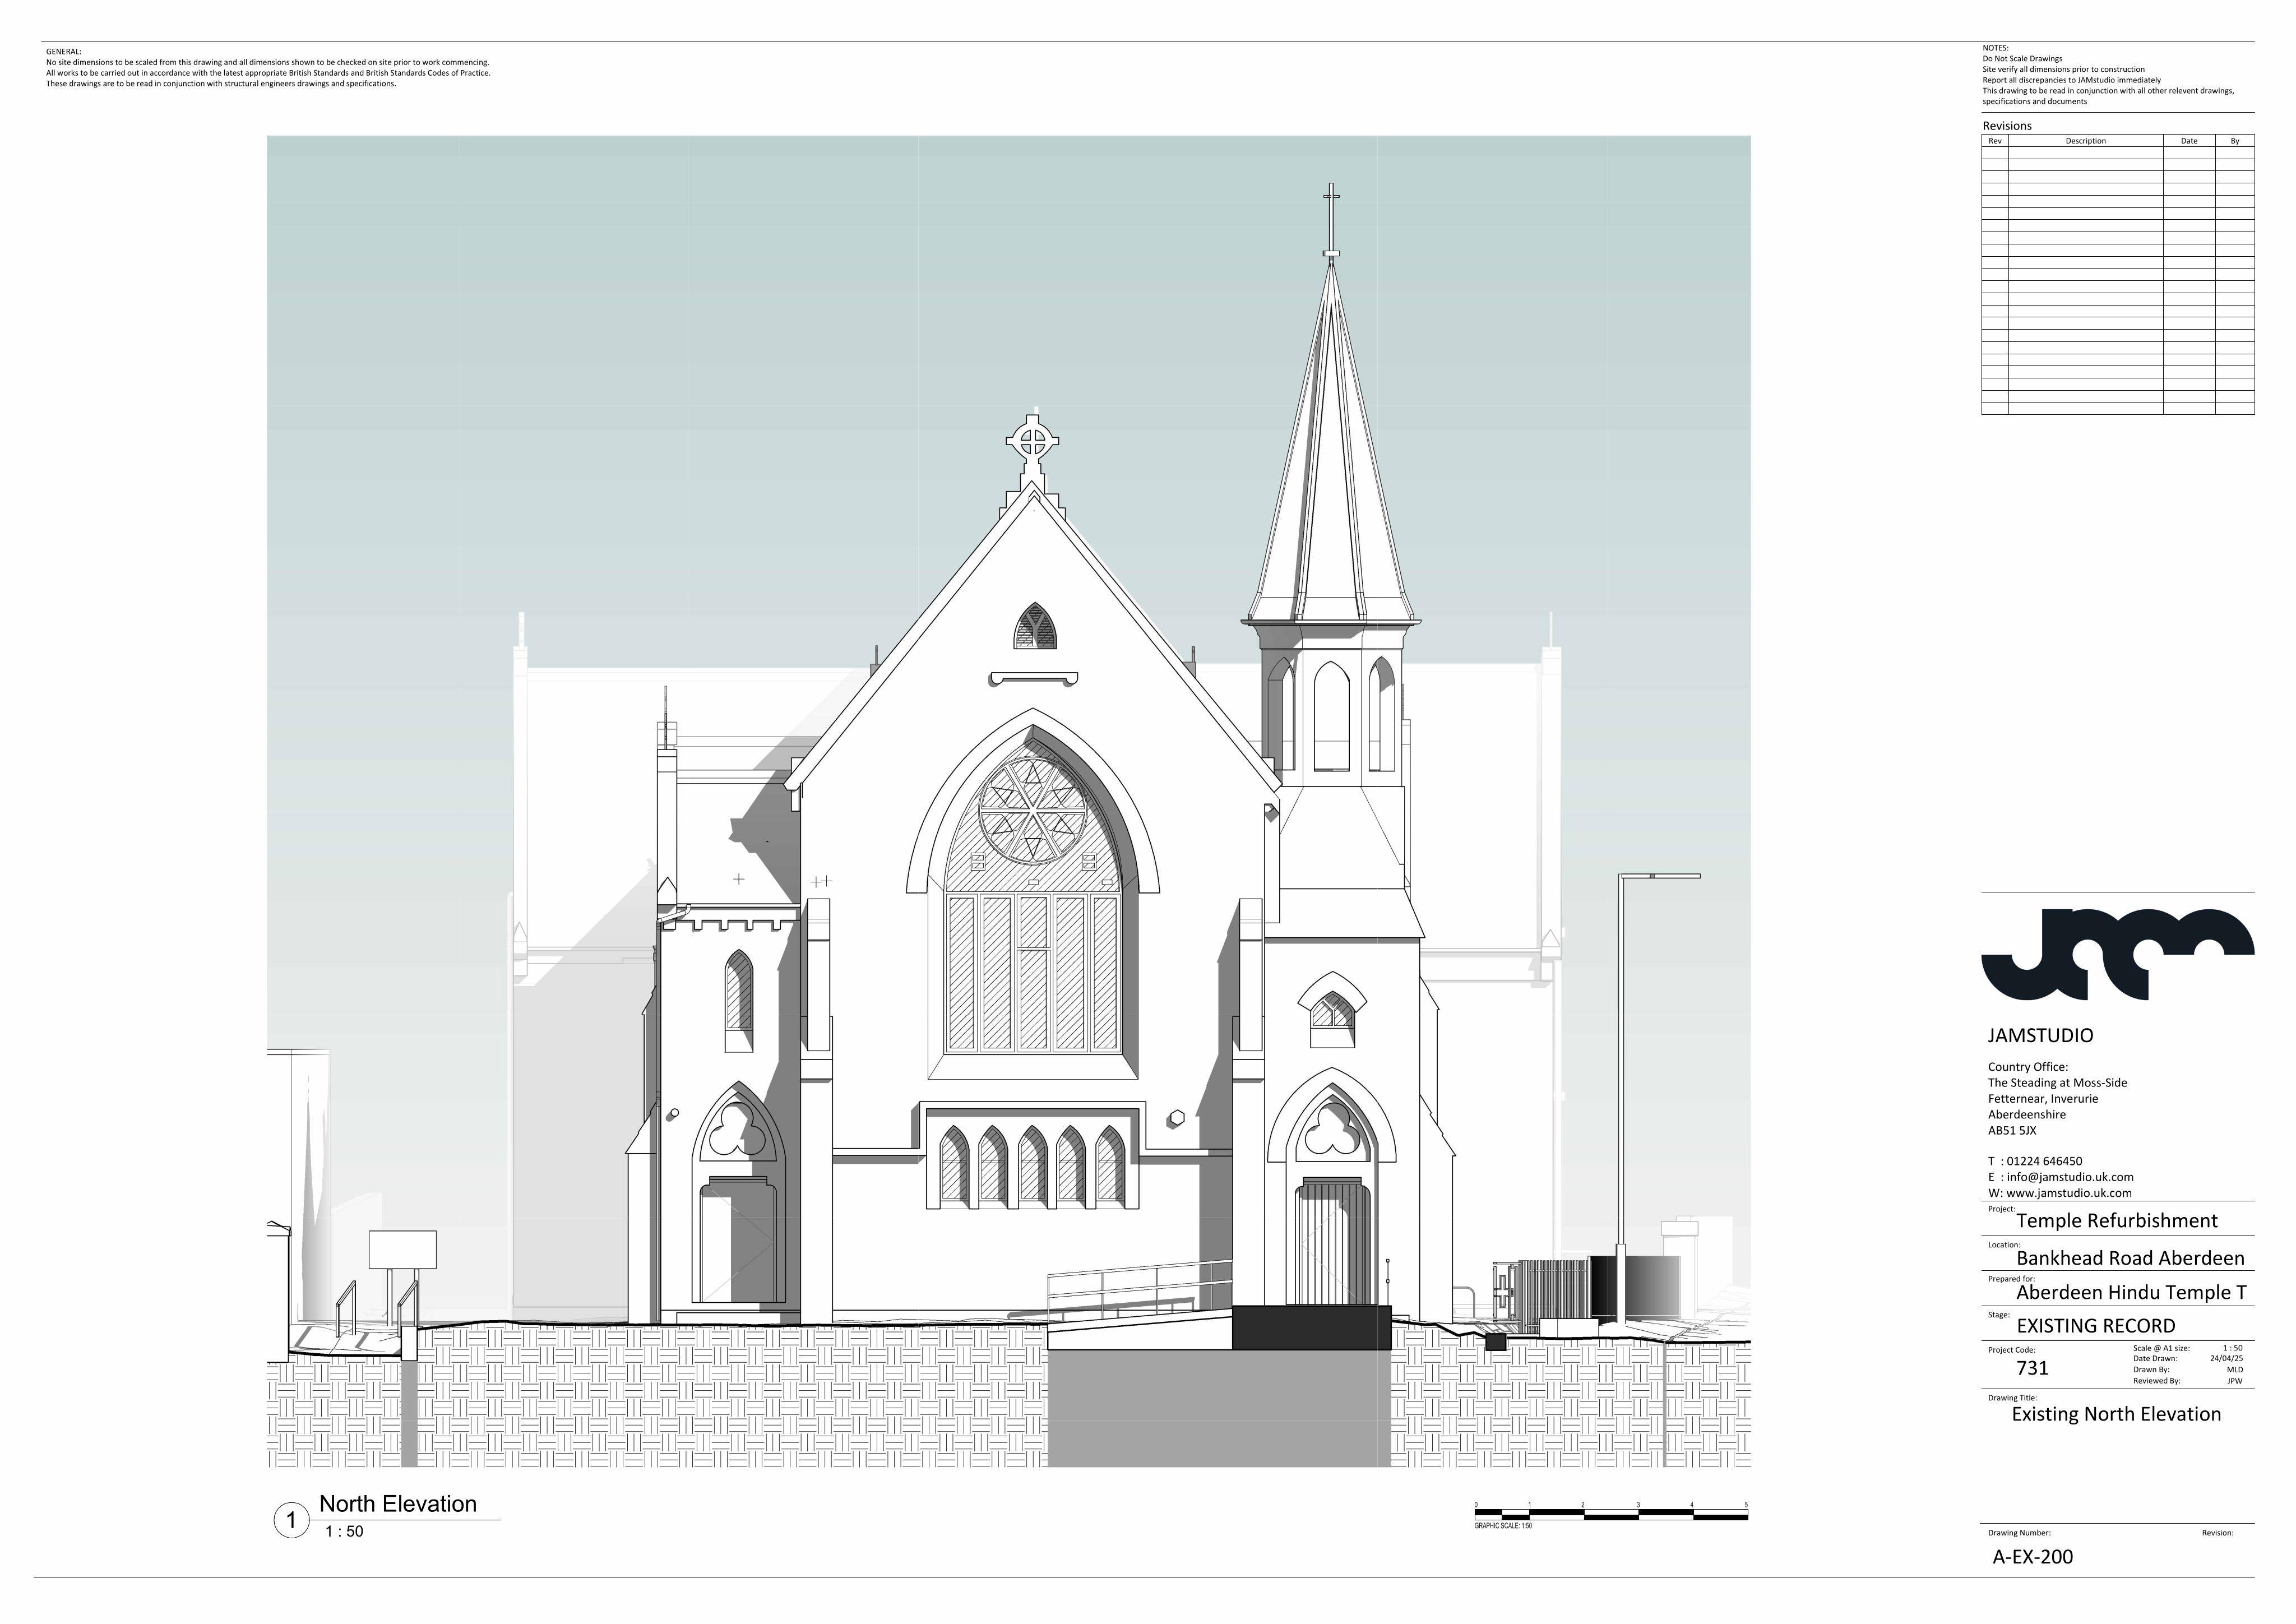The image size is (2296, 1624).
Task: Click the 'By' column header in Revisions
Action: [2235, 141]
